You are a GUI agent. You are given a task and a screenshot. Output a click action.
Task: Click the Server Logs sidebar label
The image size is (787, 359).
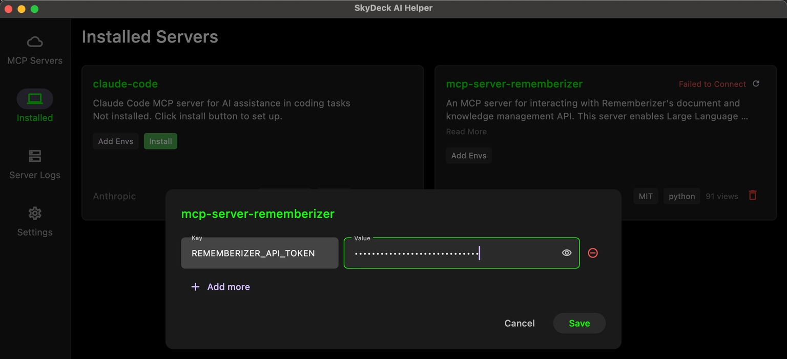coord(35,175)
